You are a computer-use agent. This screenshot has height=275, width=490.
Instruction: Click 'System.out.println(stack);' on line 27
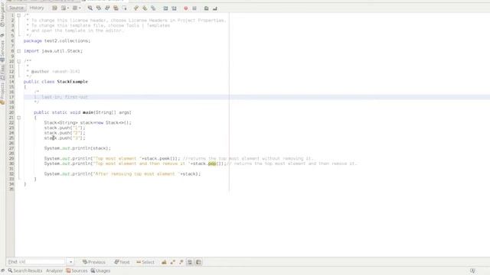[x=77, y=148]
